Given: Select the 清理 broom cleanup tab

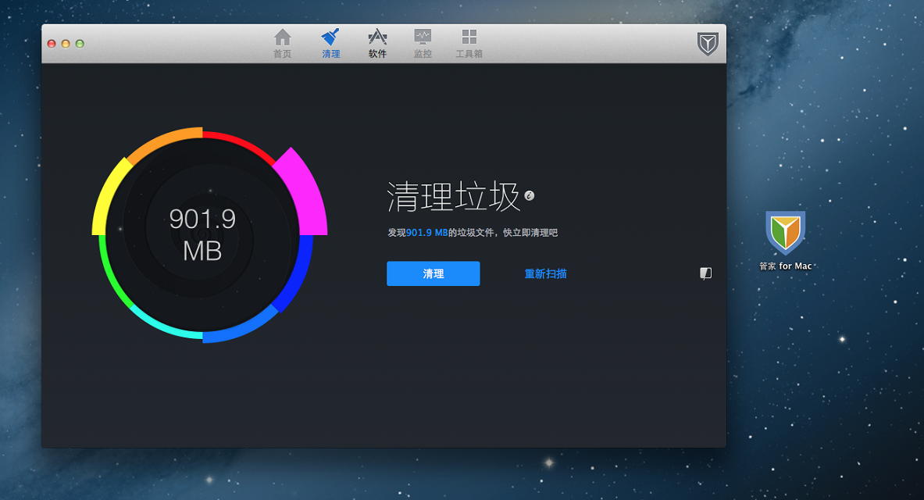Looking at the screenshot, I should pyautogui.click(x=330, y=44).
